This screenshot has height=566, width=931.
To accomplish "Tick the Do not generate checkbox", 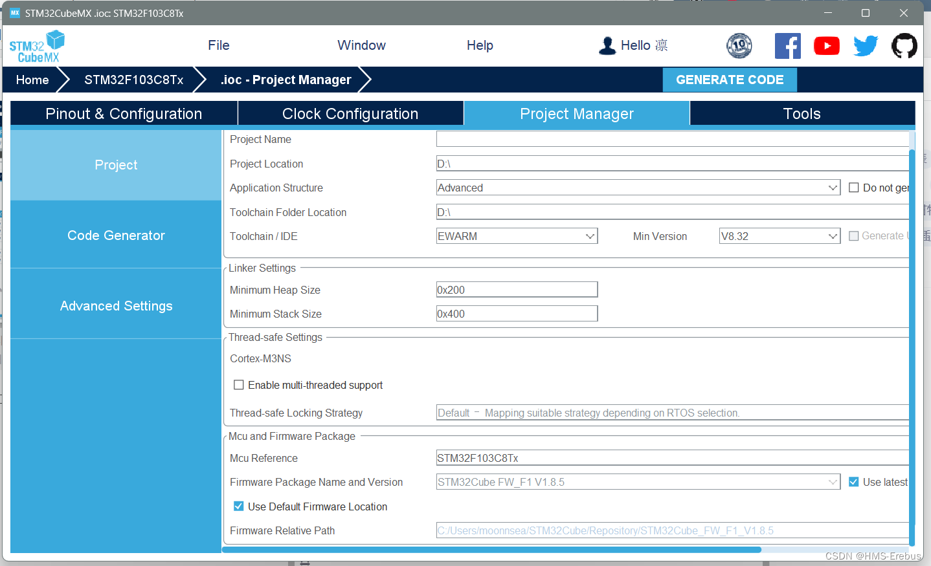I will pyautogui.click(x=853, y=188).
